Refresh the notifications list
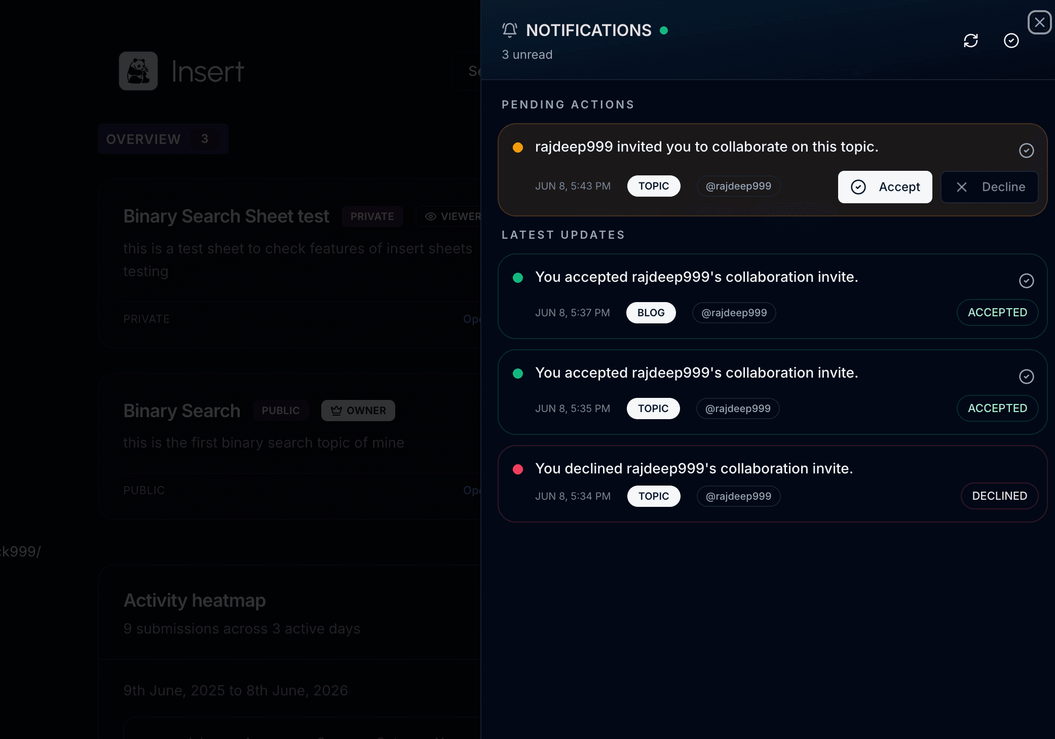 [x=971, y=41]
